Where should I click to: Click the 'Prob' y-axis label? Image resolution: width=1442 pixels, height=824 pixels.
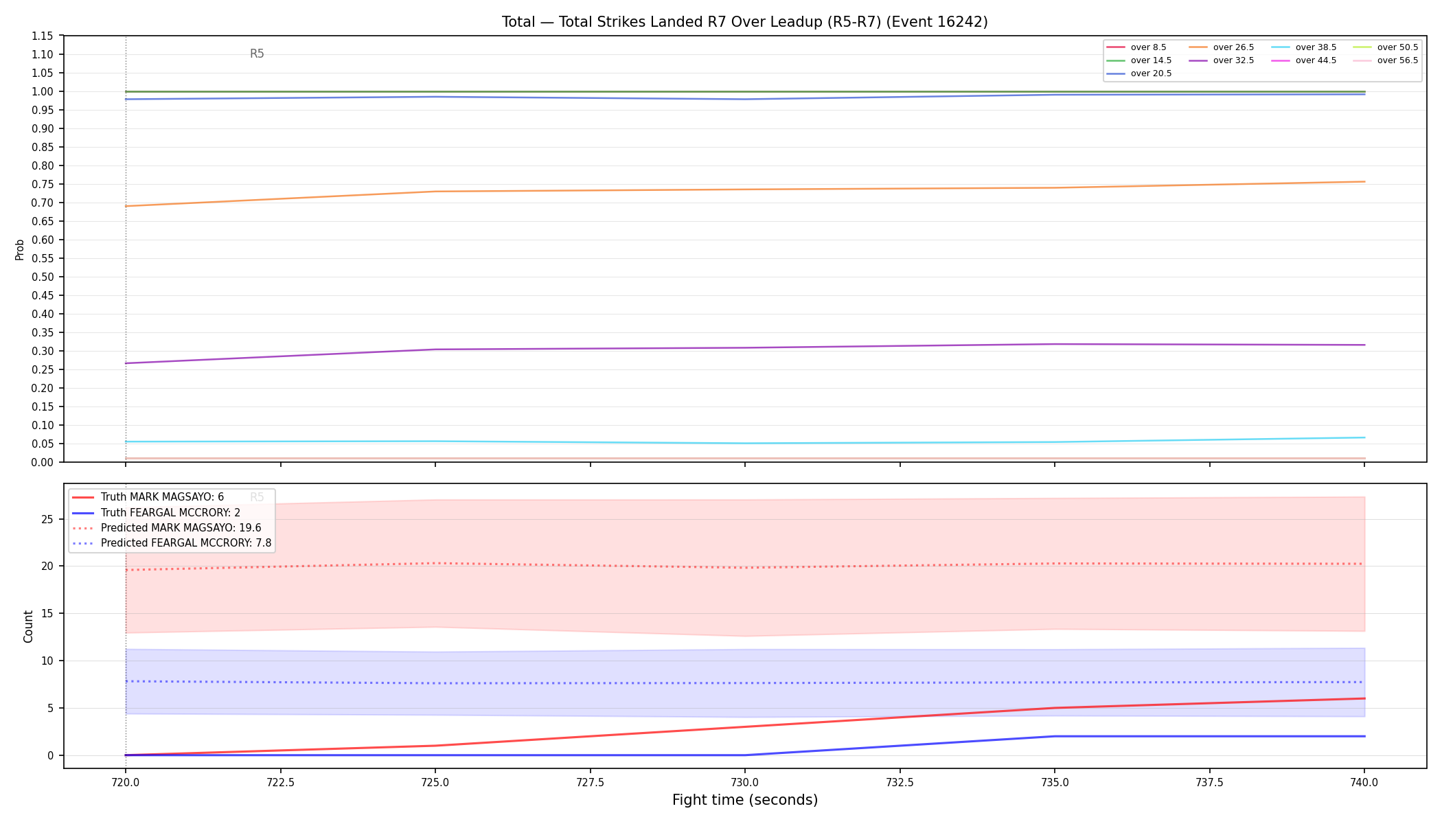(19, 249)
